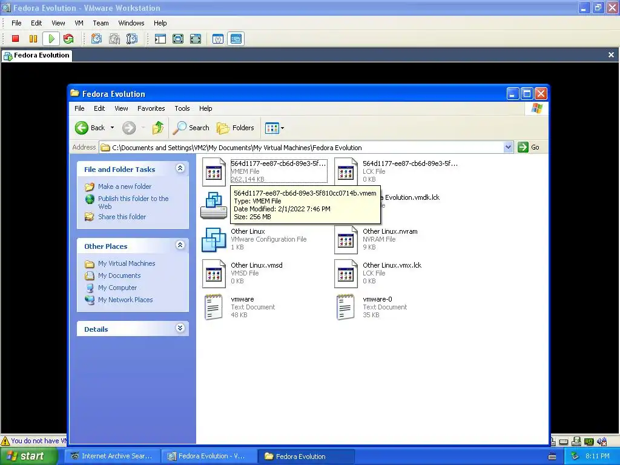This screenshot has height=465, width=620.
Task: Select the VMEM file icon
Action: coord(214,171)
